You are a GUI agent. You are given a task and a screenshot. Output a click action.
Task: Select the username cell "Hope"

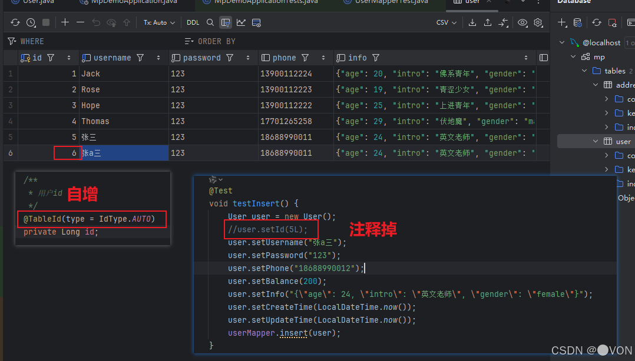tap(124, 105)
